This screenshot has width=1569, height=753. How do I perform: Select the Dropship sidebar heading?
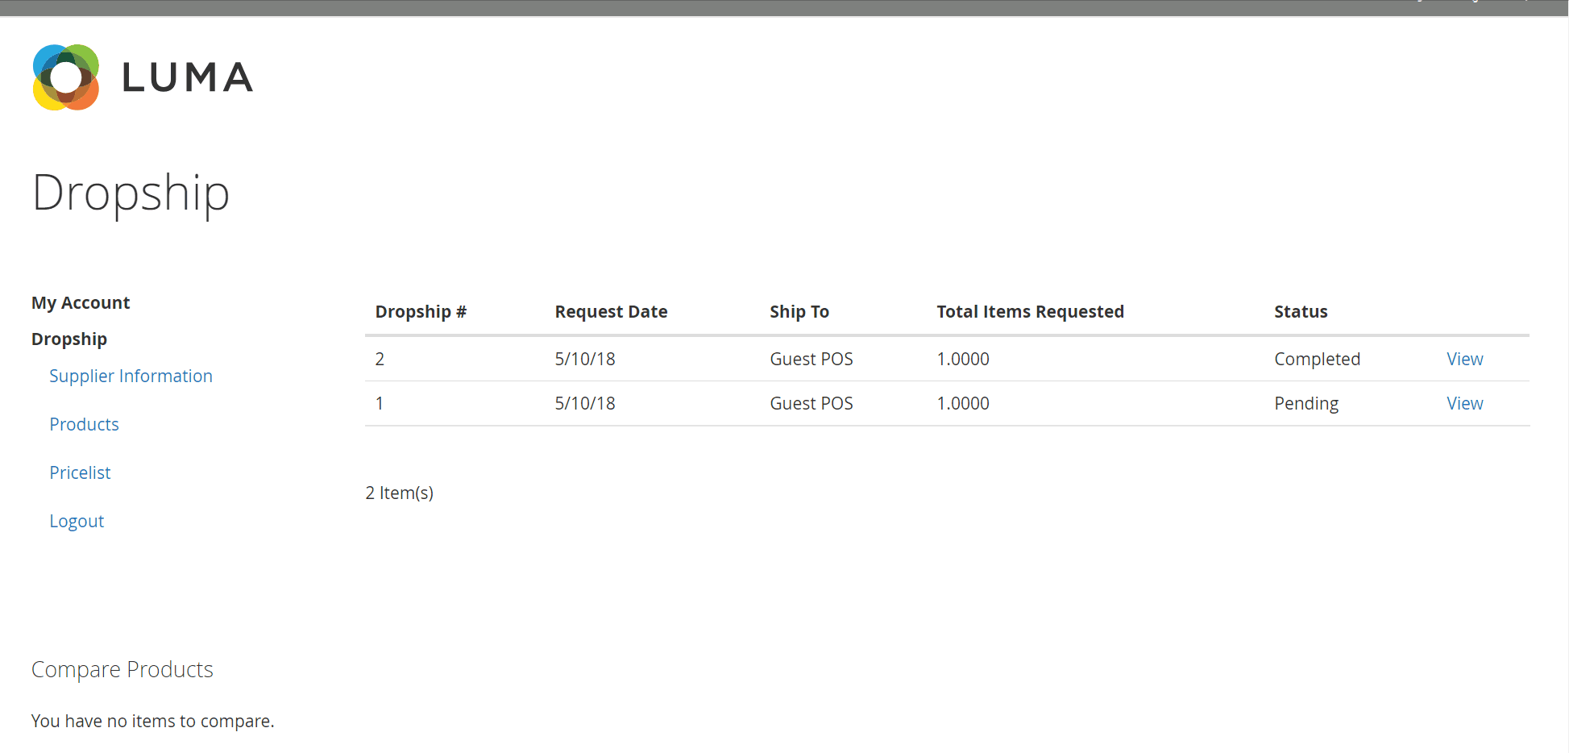point(69,339)
